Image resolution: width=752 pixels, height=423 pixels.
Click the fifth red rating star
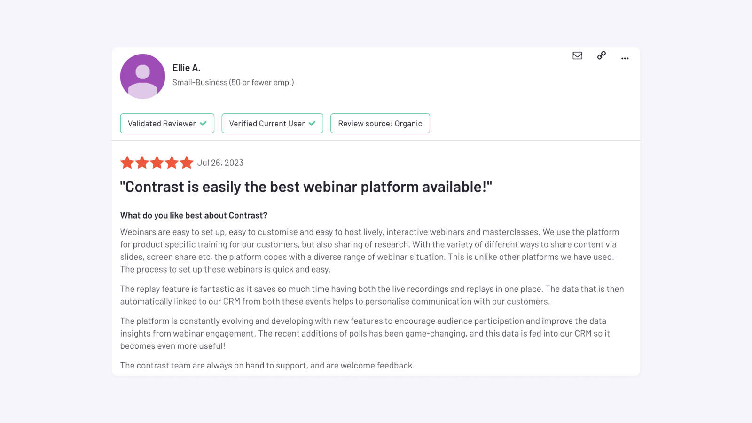187,163
